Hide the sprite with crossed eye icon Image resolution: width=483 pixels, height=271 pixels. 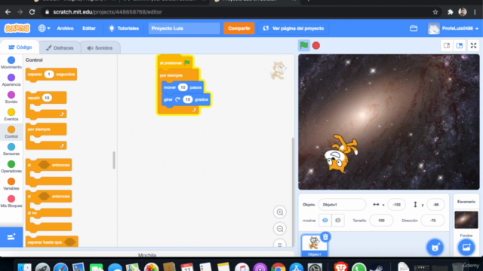pos(338,221)
